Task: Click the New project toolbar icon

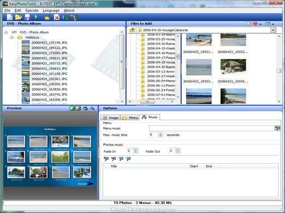Action: (10, 17)
